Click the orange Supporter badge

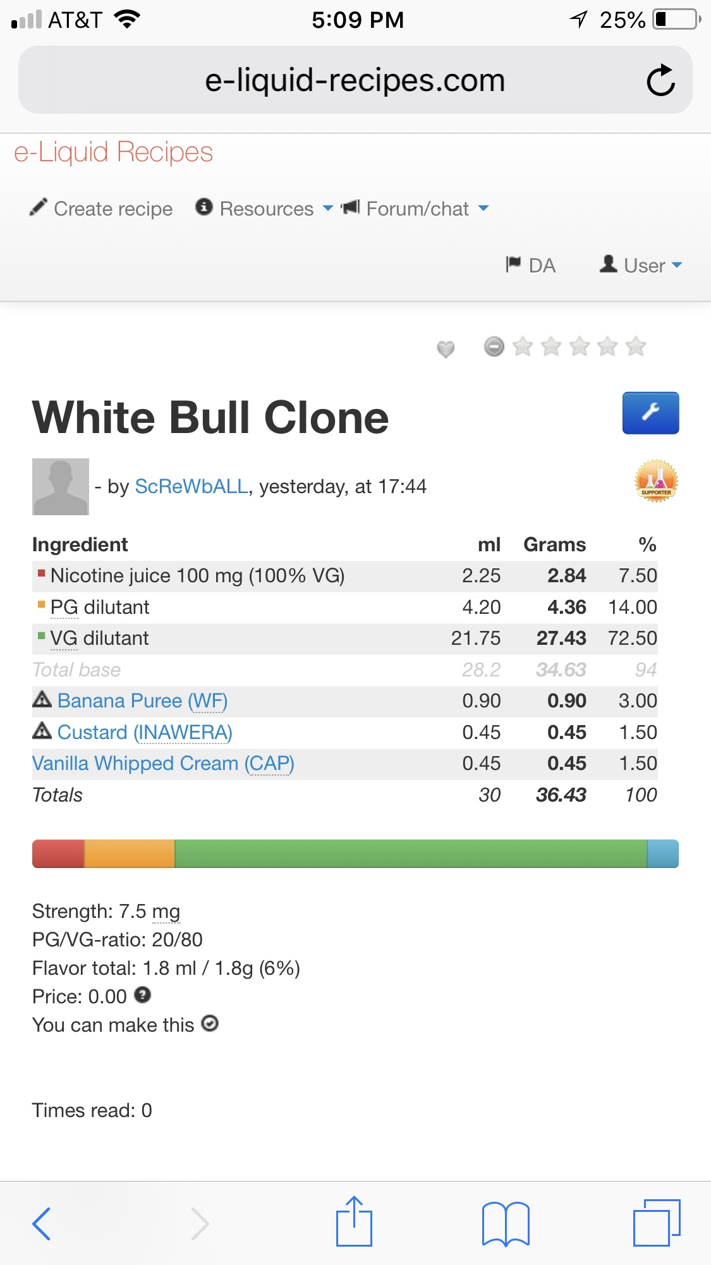[656, 481]
